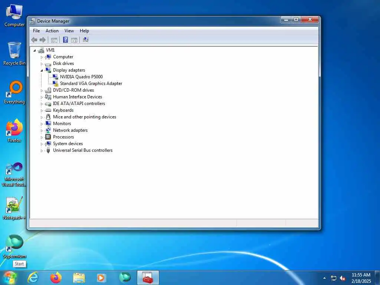The width and height of the screenshot is (380, 285).
Task: Select the System devices label
Action: [x=68, y=144]
